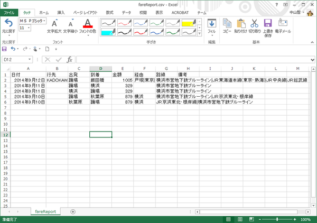Click the zoom in plus button

point(295,219)
